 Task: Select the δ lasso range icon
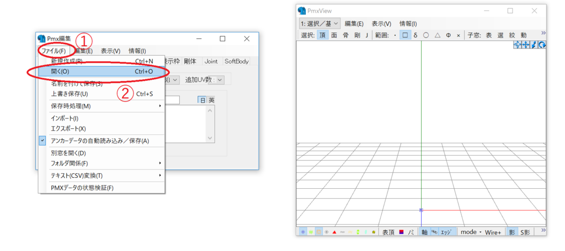[415, 35]
